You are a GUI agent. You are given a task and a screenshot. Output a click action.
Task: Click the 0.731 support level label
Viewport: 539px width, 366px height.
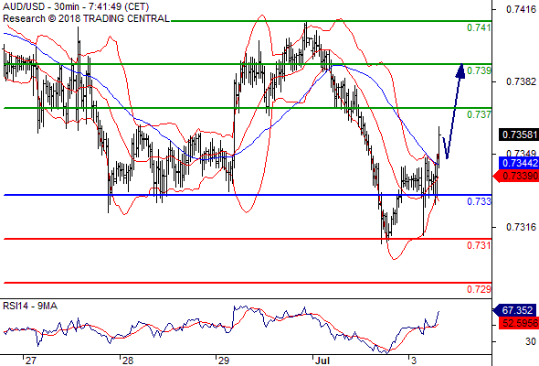[479, 245]
